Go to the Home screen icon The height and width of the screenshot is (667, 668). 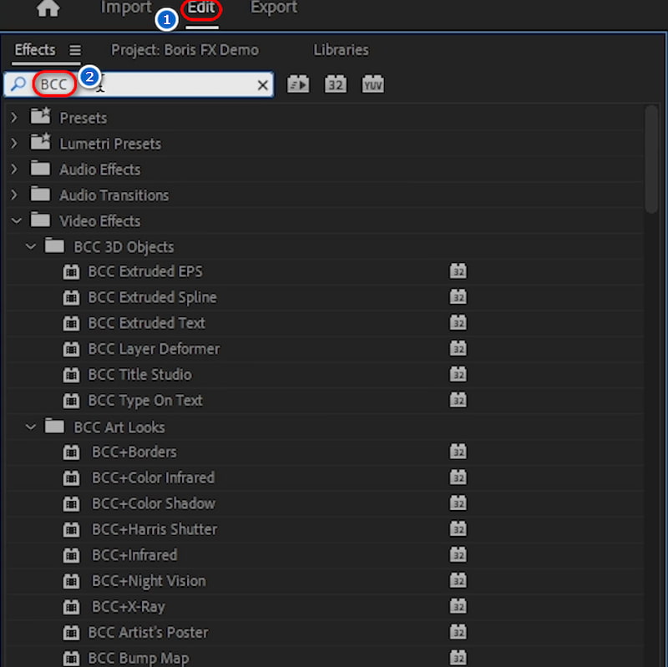click(x=48, y=8)
